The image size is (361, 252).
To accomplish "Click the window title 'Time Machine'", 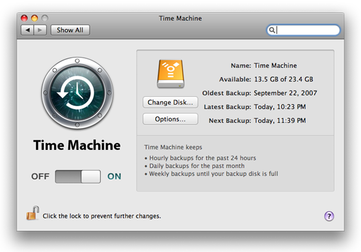I will click(x=180, y=18).
